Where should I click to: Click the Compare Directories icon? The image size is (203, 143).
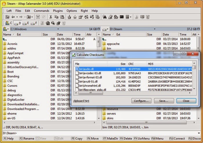click(110, 17)
